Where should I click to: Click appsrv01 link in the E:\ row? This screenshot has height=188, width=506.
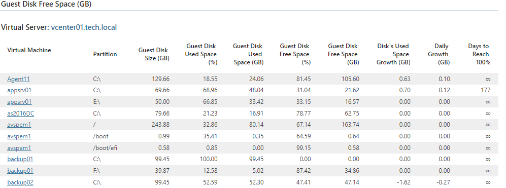point(19,102)
